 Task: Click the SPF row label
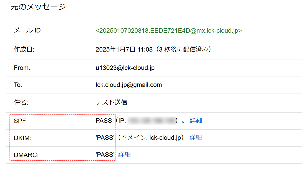pyautogui.click(x=21, y=121)
